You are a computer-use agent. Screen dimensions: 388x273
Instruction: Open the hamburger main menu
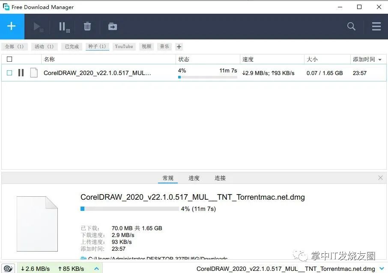(x=376, y=26)
